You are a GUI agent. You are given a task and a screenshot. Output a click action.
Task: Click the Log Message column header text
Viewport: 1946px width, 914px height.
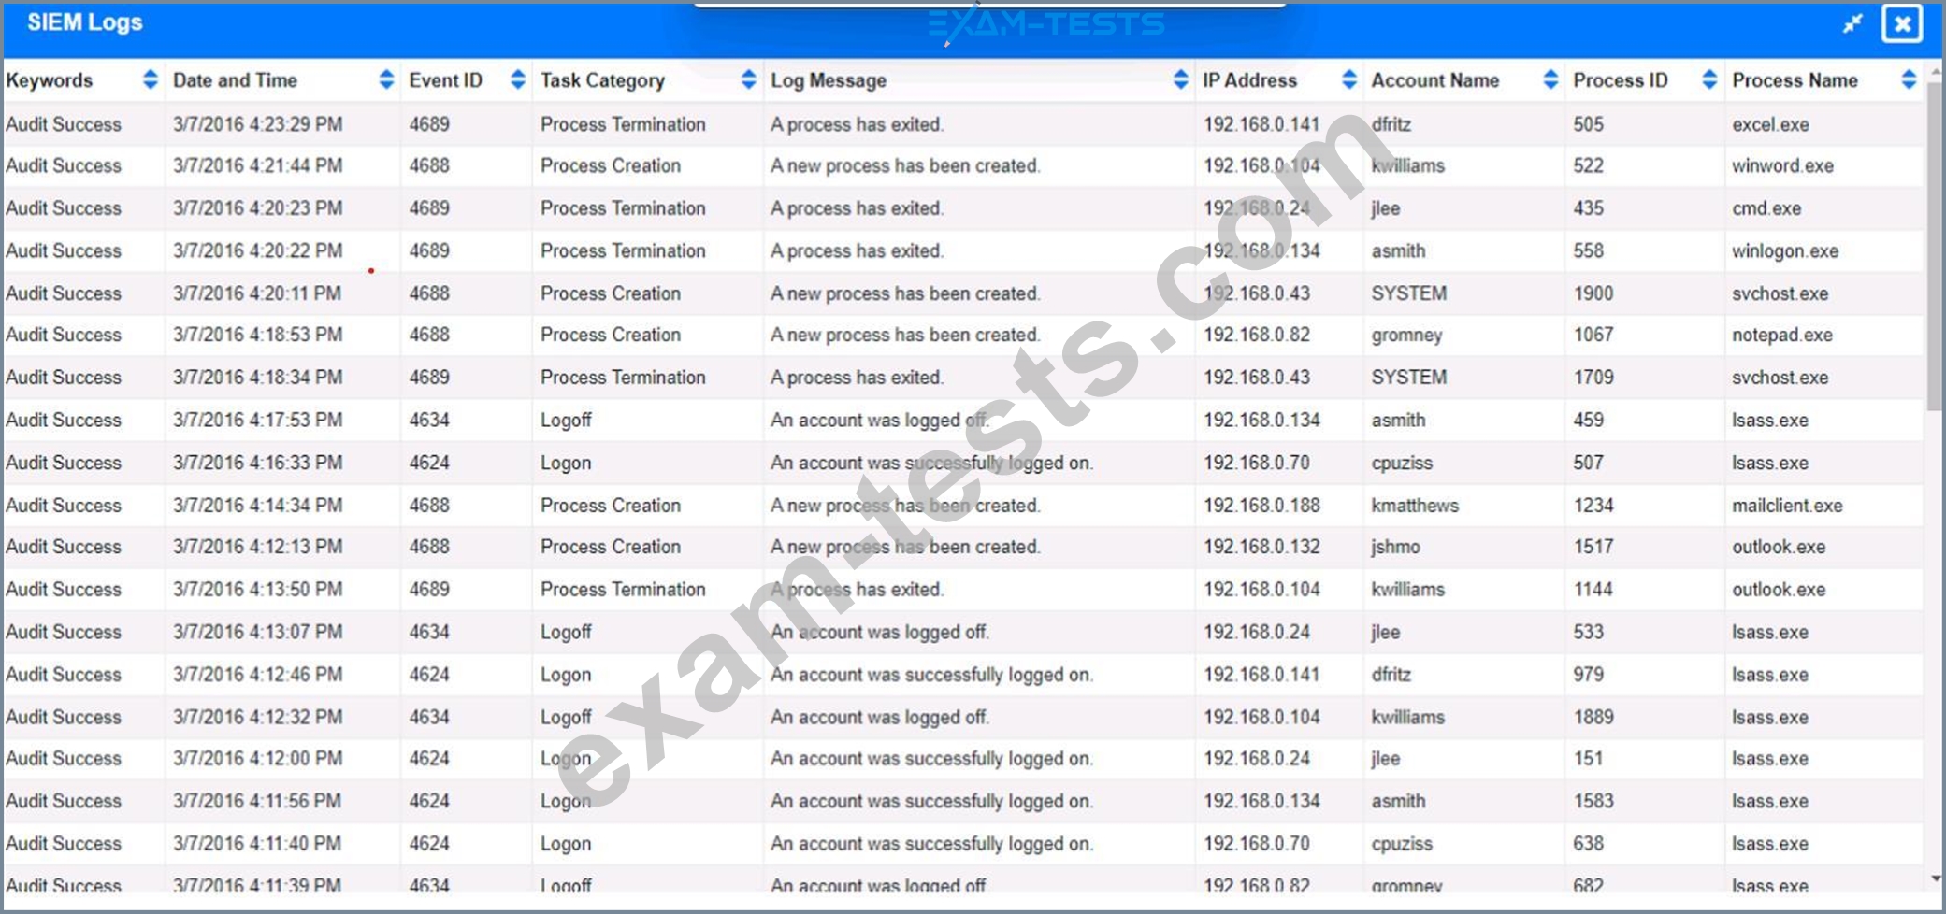pos(828,80)
